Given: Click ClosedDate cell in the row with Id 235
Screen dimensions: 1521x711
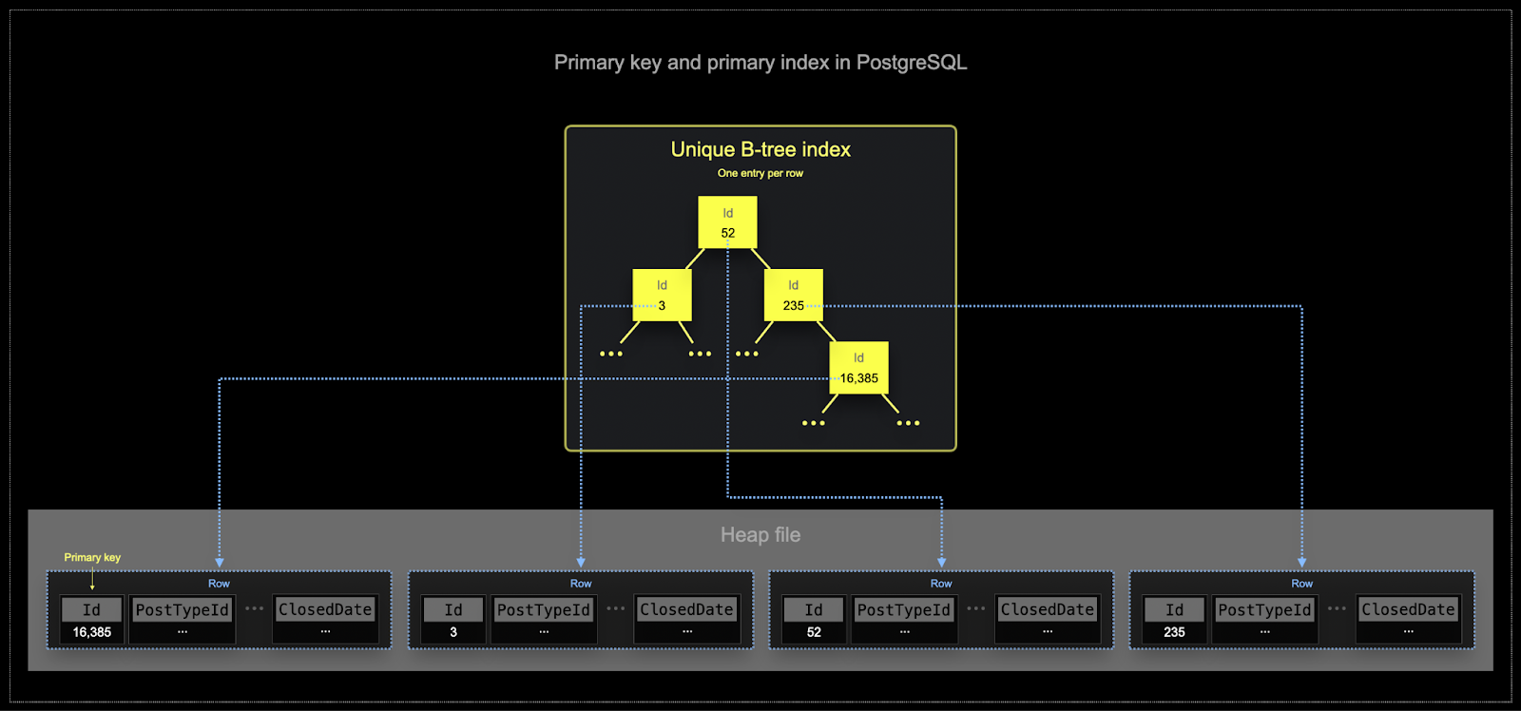Looking at the screenshot, I should pos(1408,620).
